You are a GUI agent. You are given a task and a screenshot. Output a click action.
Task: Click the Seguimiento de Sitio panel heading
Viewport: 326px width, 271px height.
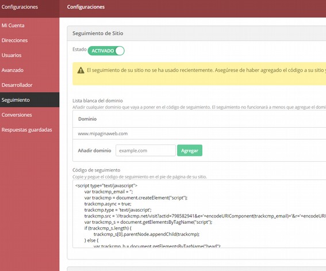pos(98,33)
